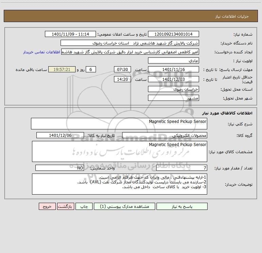Click the گروه کالا label
The height and width of the screenshot is (253, 262).
(244, 135)
